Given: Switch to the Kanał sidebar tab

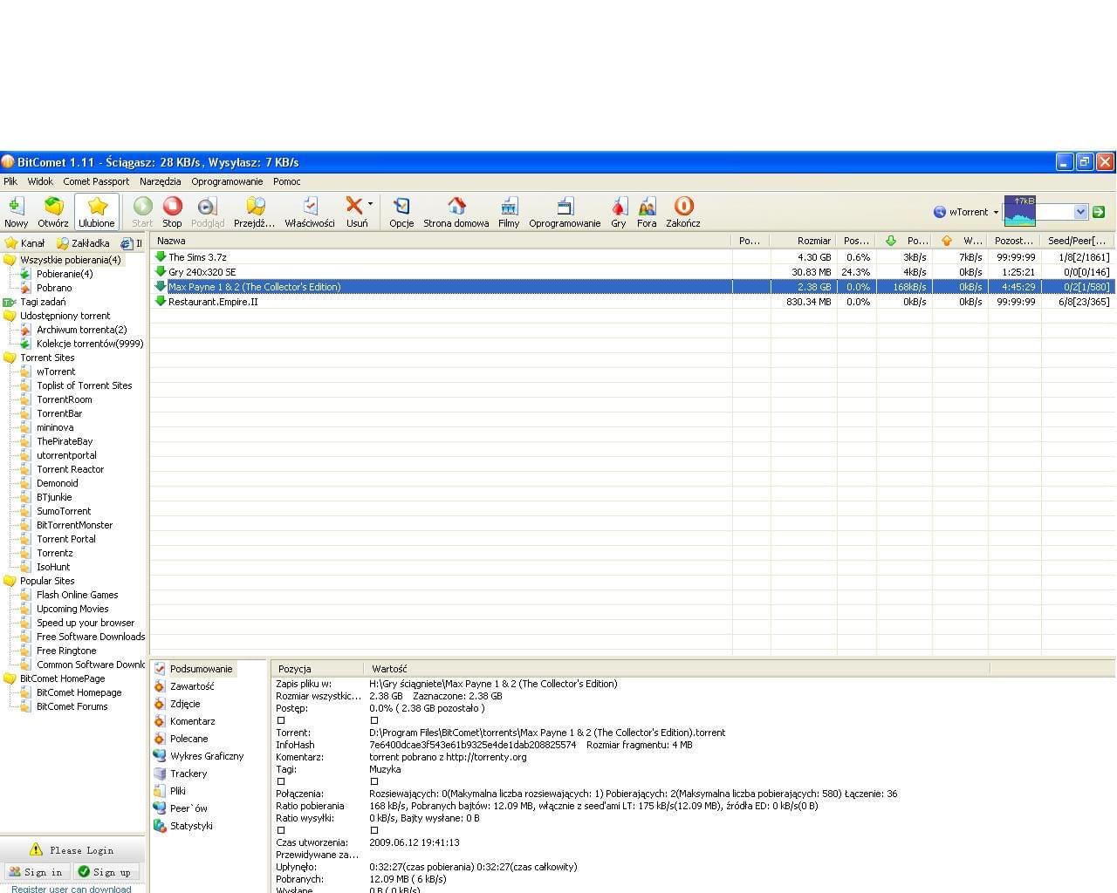Looking at the screenshot, I should click(x=25, y=243).
